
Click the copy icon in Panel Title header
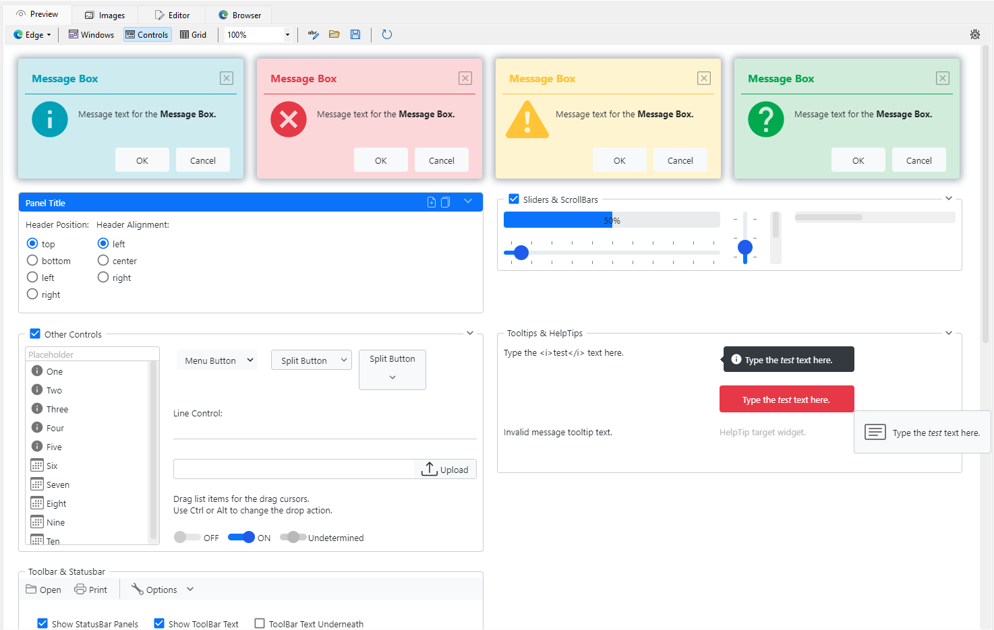pos(445,202)
